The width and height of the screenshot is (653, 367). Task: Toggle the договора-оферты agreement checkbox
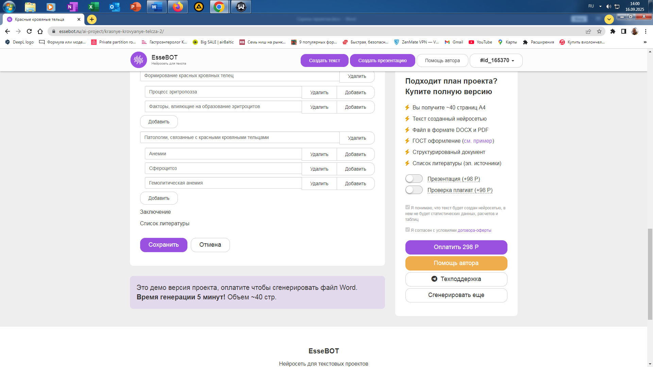coord(407,230)
